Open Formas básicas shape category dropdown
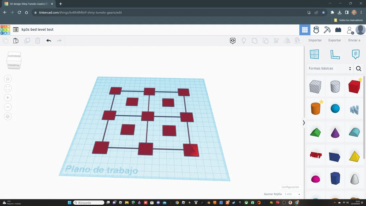The width and height of the screenshot is (366, 206). click(330, 69)
